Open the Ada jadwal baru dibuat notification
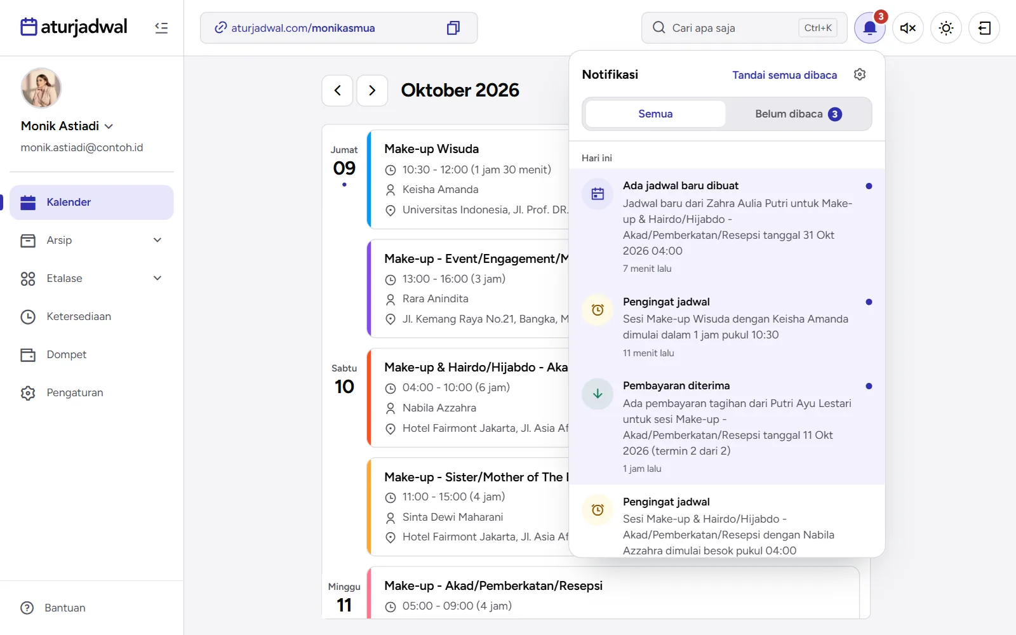The height and width of the screenshot is (635, 1016). click(727, 226)
